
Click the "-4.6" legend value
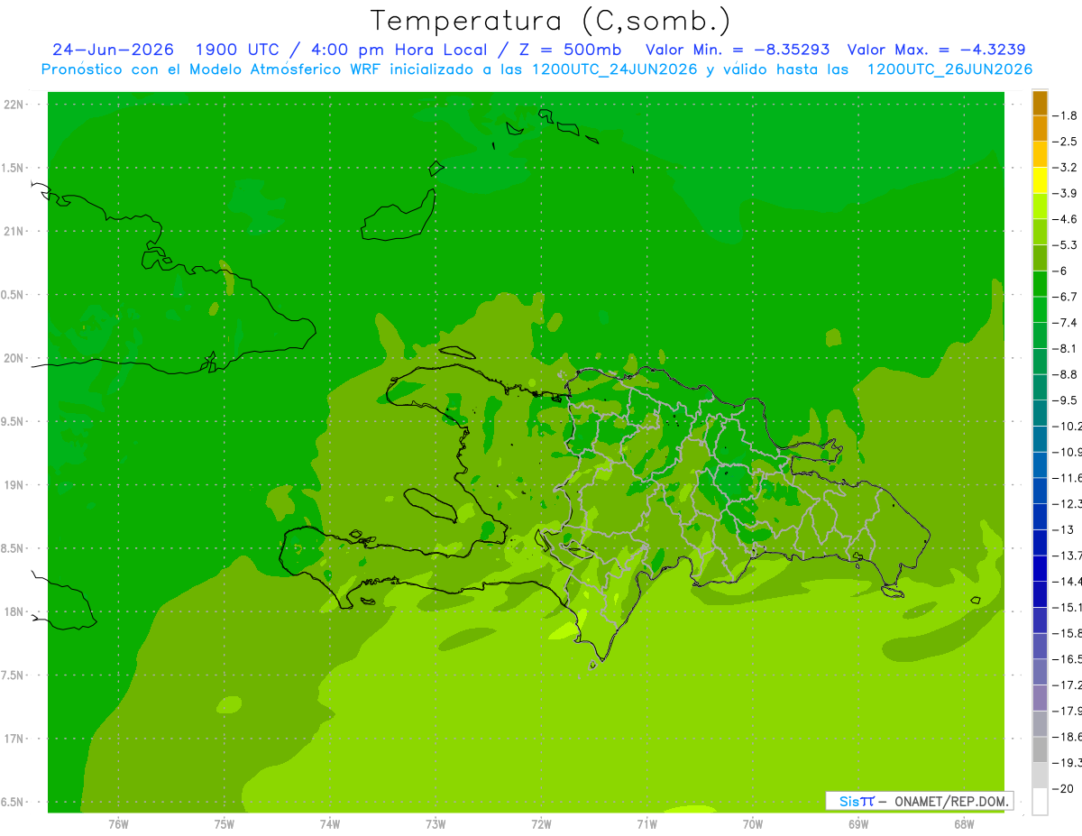[x=1065, y=219]
